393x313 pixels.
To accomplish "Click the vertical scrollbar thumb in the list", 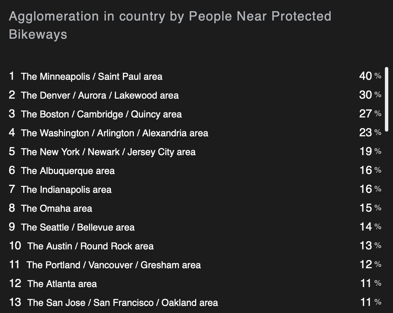I will point(387,99).
